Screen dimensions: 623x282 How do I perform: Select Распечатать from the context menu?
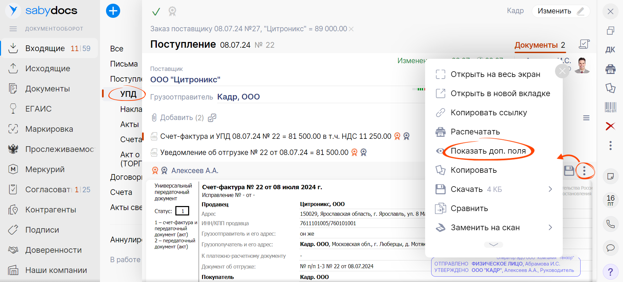coord(475,132)
